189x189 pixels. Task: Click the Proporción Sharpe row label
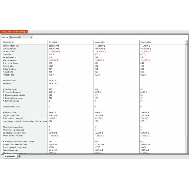click(10, 63)
